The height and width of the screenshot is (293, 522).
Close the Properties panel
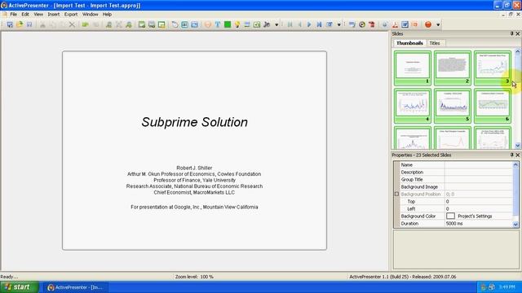tap(518, 155)
